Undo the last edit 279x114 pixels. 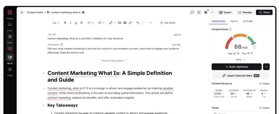(138, 23)
